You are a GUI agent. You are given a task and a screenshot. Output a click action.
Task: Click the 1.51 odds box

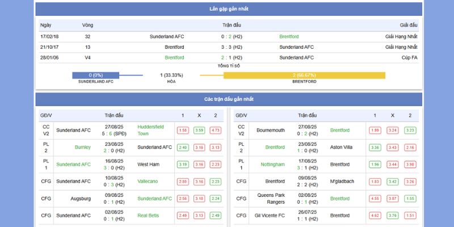pos(410,215)
